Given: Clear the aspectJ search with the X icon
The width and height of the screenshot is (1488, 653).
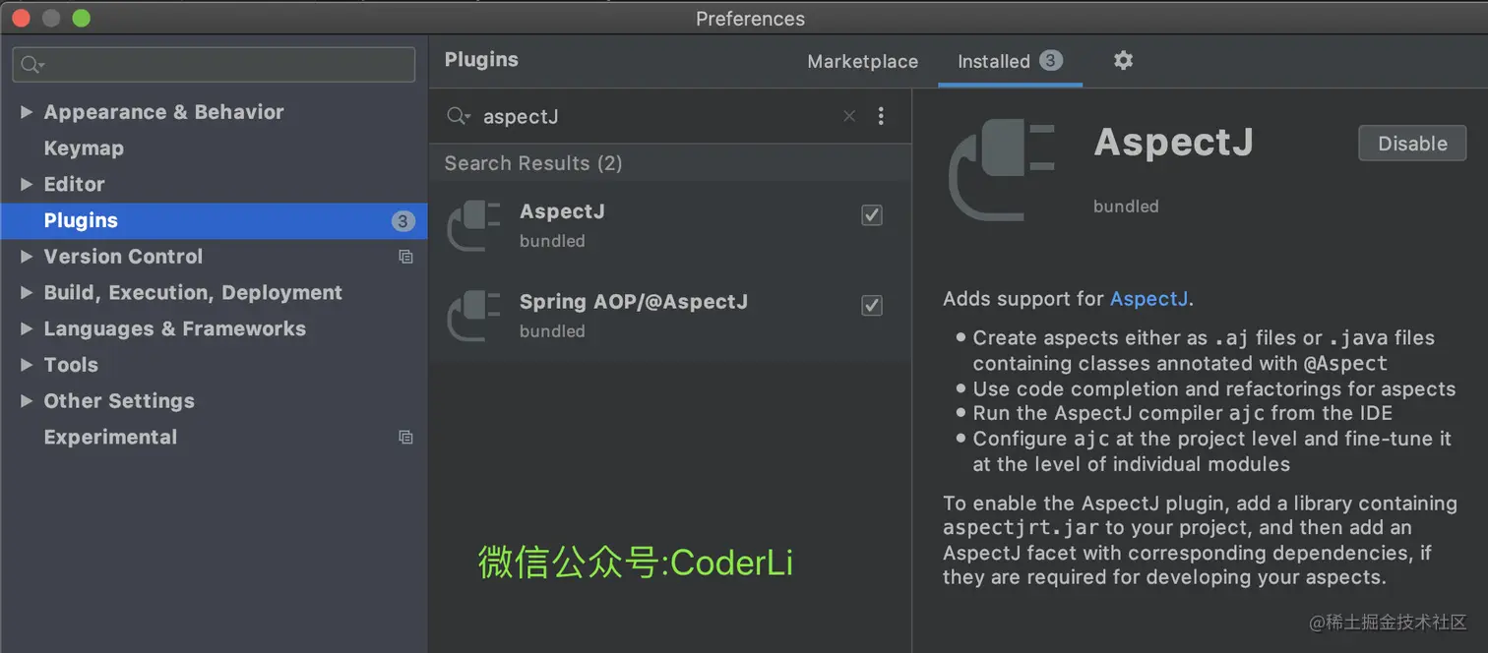Looking at the screenshot, I should click(x=848, y=116).
